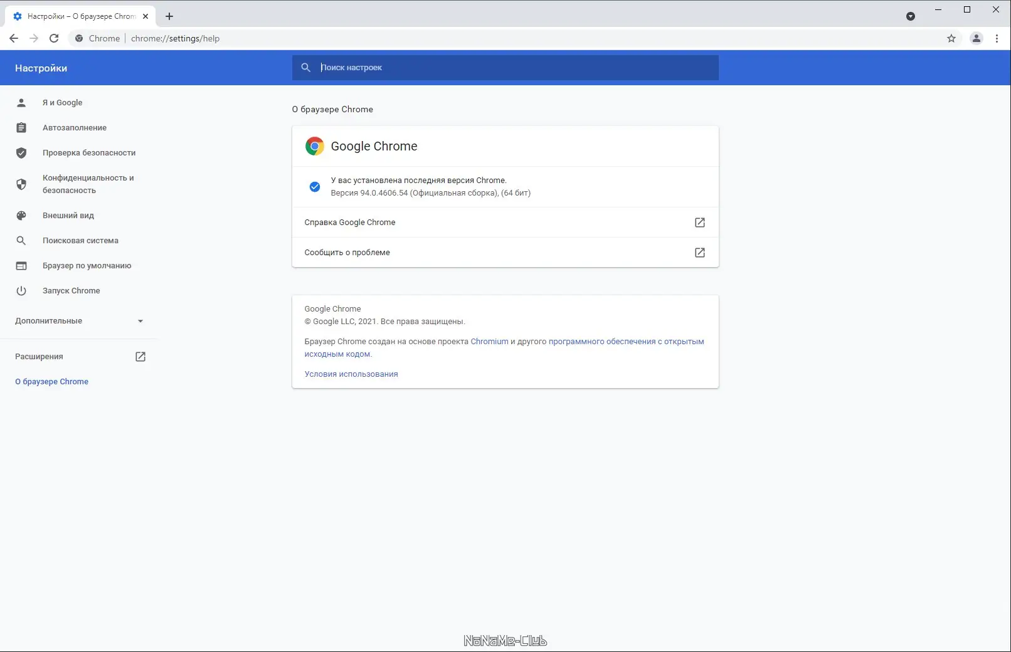Viewport: 1011px width, 652px height.
Task: Click the dark circular dropdown icon in title bar
Action: coord(911,16)
